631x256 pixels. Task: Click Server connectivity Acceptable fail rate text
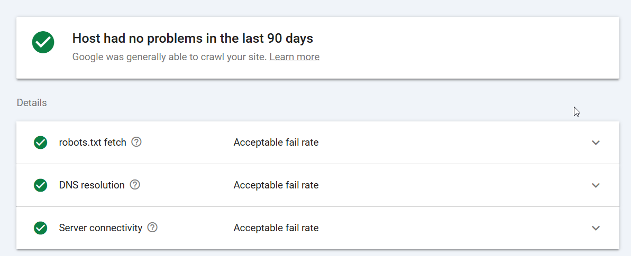pyautogui.click(x=276, y=228)
